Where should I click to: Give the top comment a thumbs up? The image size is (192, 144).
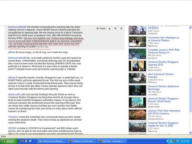pyautogui.click(x=110, y=28)
